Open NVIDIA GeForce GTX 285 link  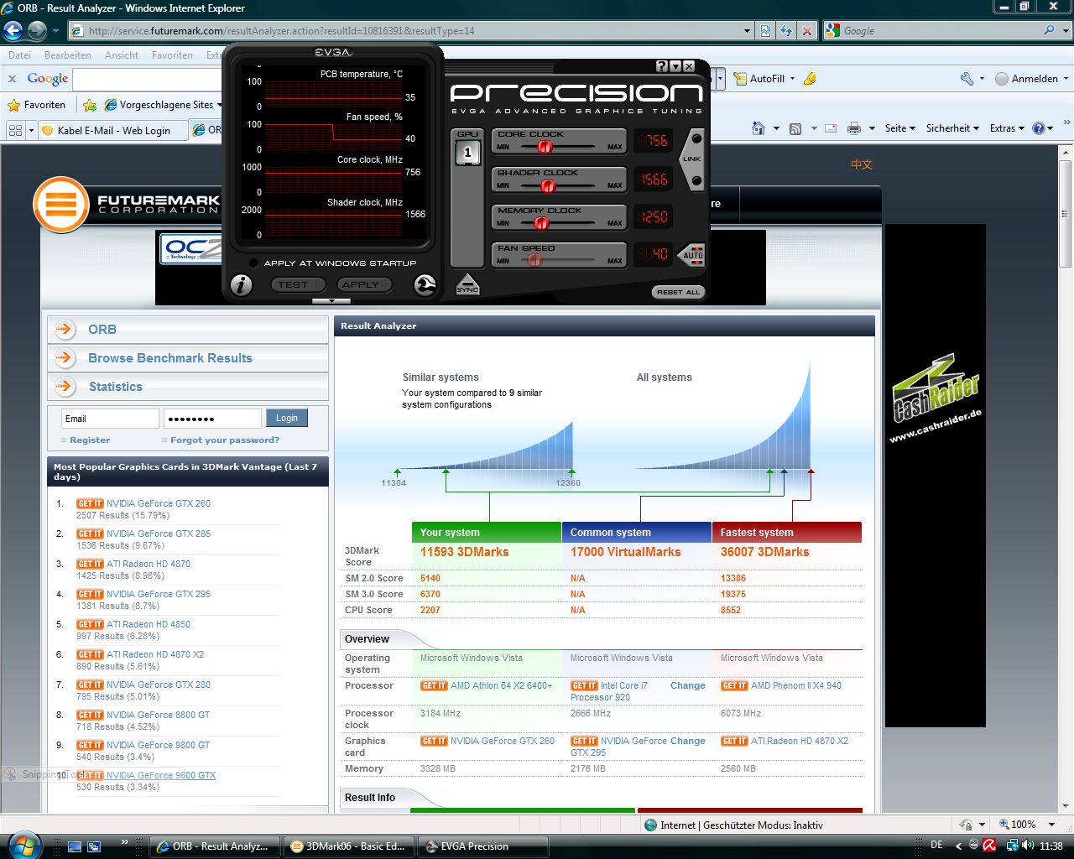point(159,534)
